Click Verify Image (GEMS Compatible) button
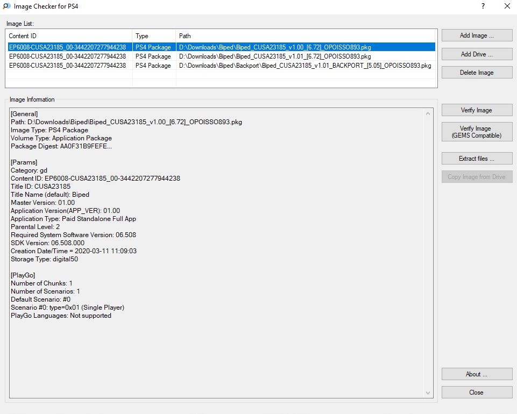This screenshot has height=414, width=517. coord(477,132)
